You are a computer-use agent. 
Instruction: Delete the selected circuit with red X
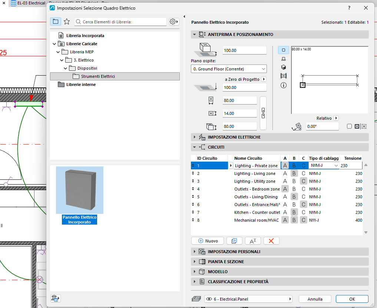pos(271,241)
